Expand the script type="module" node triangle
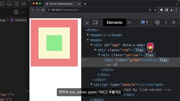 pyautogui.click(x=92, y=84)
